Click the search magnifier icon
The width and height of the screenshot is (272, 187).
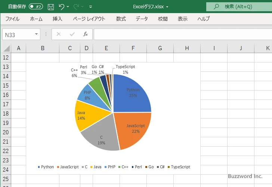(216, 7)
